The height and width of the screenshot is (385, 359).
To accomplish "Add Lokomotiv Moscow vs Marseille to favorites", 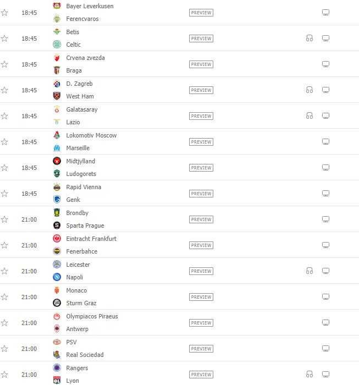I will tap(4, 142).
